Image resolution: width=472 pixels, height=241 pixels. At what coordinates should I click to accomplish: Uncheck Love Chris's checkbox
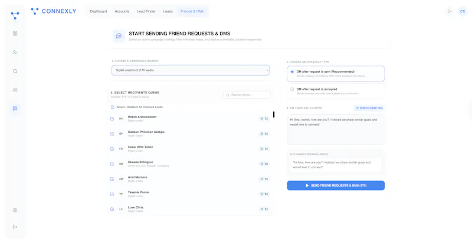point(112,209)
